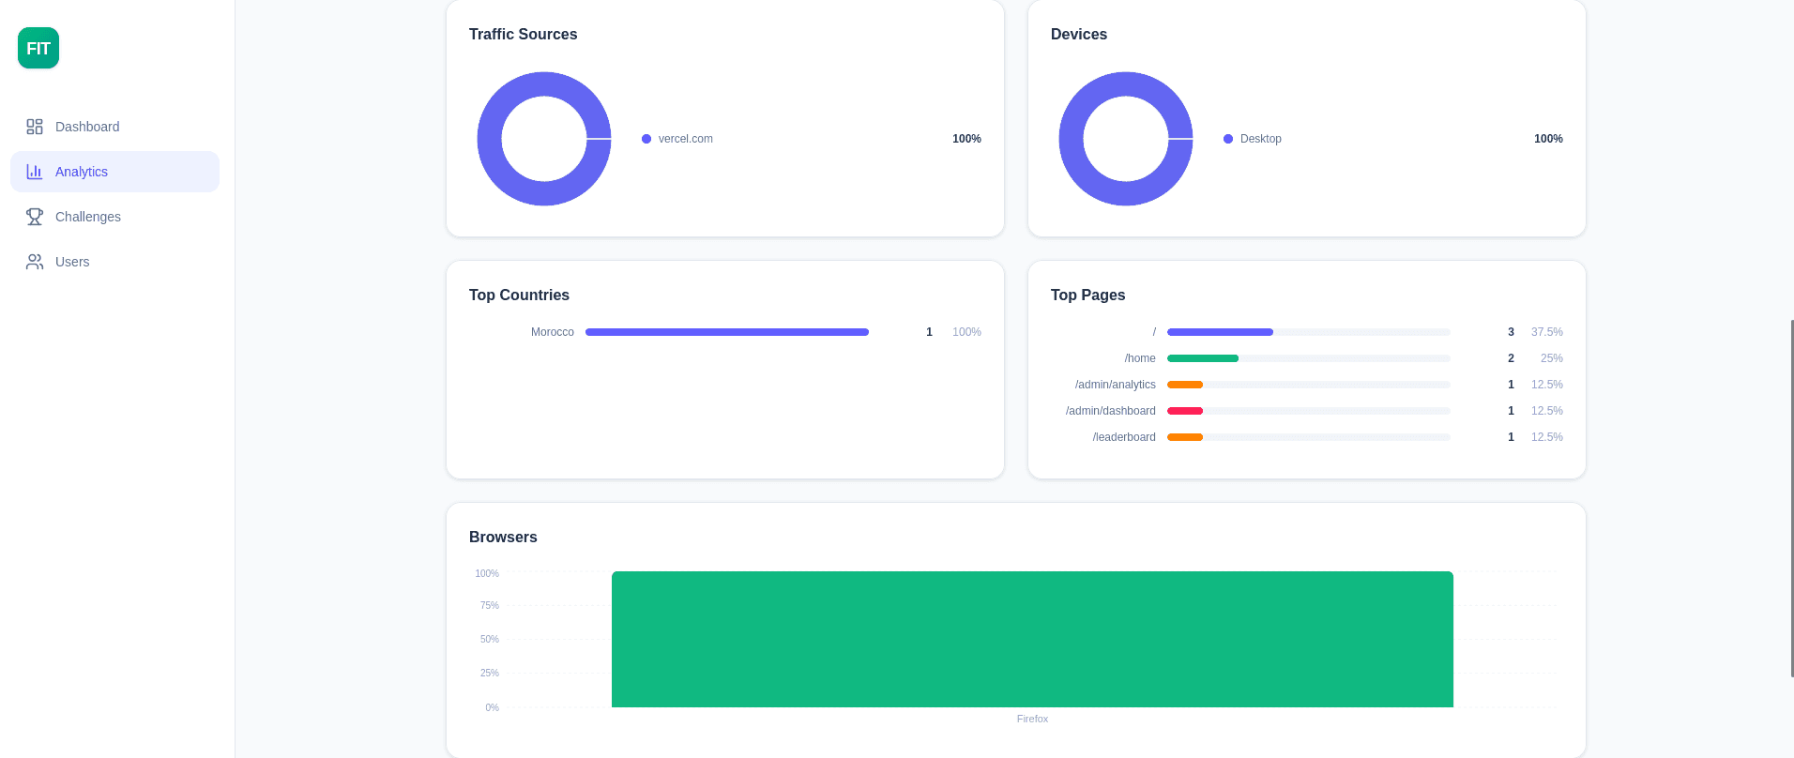The image size is (1794, 758).
Task: Click the "50%" label on Browsers axis
Action: (490, 640)
